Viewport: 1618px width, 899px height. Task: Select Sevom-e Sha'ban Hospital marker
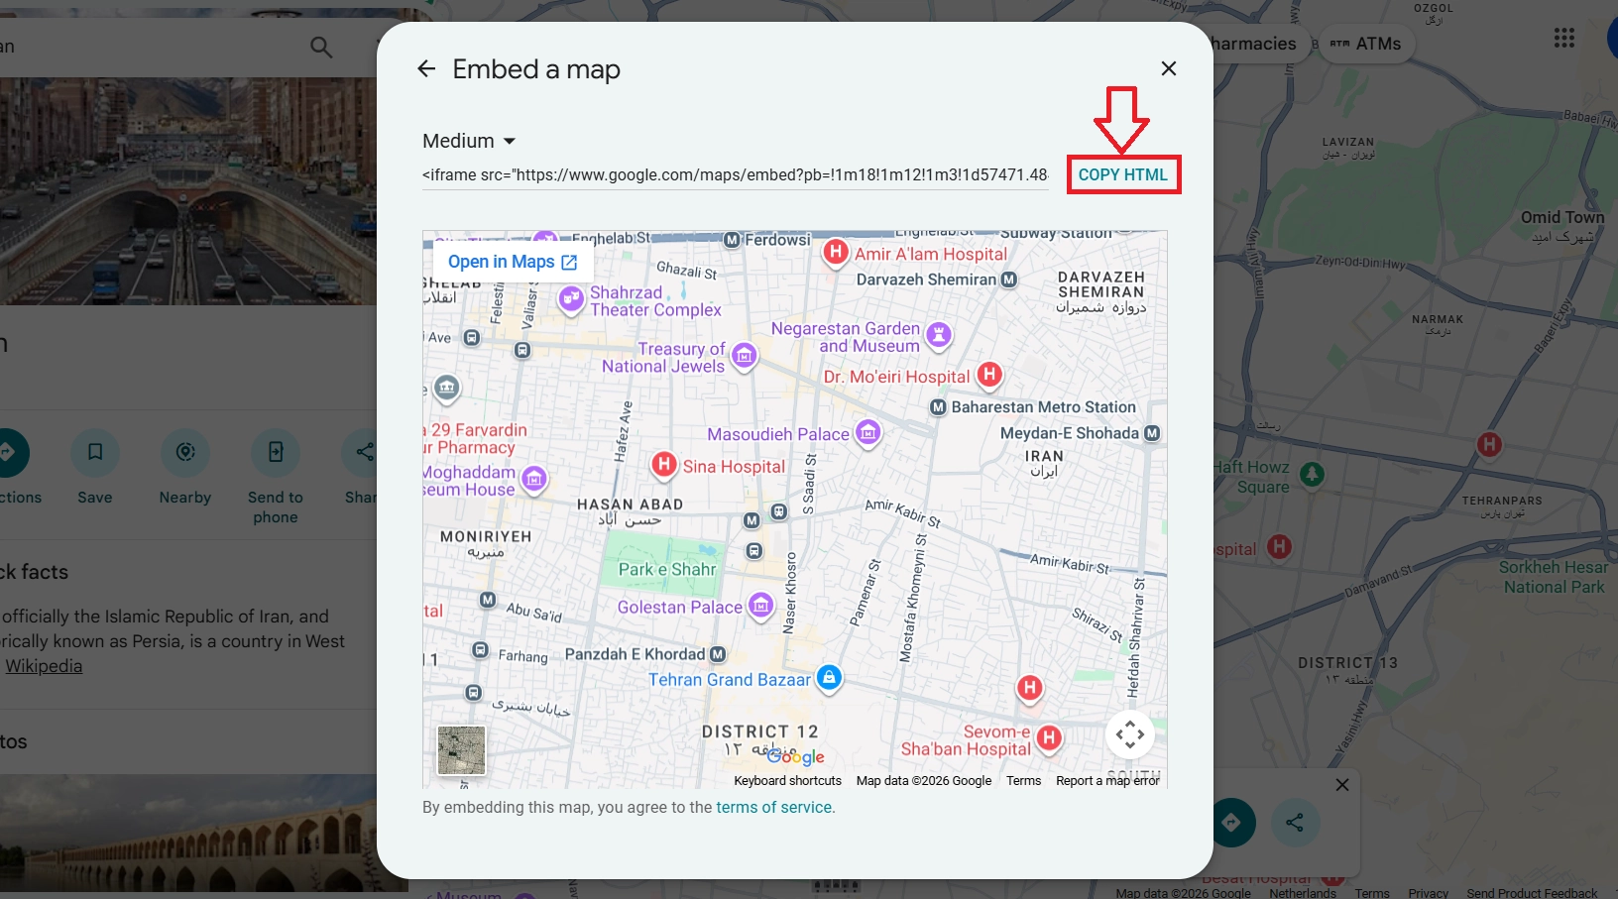(1049, 737)
